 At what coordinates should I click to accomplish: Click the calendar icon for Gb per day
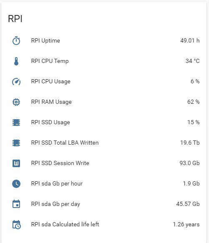coord(16,204)
